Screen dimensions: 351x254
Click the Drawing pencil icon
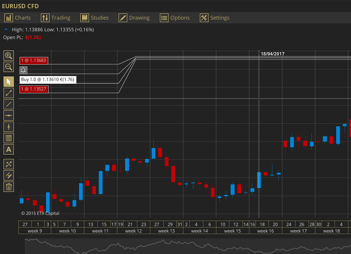click(123, 18)
